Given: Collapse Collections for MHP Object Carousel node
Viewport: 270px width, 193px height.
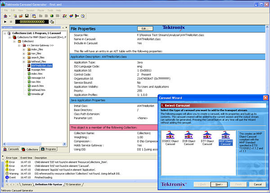Looking at the screenshot, I should (9, 37).
